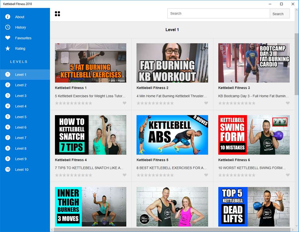This screenshot has height=232, width=299.
Task: Click the Level 7 number badge icon
Action: coord(8,137)
